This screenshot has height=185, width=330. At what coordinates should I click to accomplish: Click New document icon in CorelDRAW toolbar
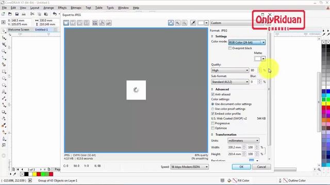click(3, 14)
